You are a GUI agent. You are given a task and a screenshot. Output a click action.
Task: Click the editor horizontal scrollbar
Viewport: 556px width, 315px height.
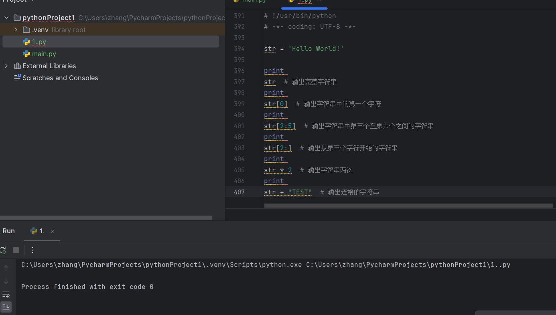pyautogui.click(x=409, y=206)
